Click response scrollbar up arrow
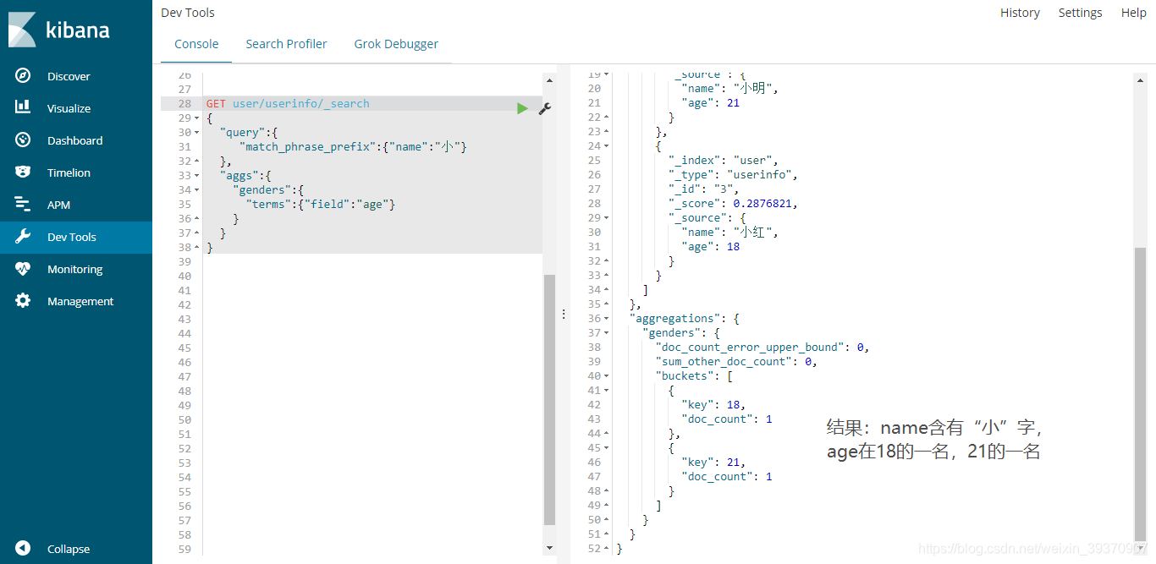This screenshot has width=1156, height=564. pos(1140,79)
